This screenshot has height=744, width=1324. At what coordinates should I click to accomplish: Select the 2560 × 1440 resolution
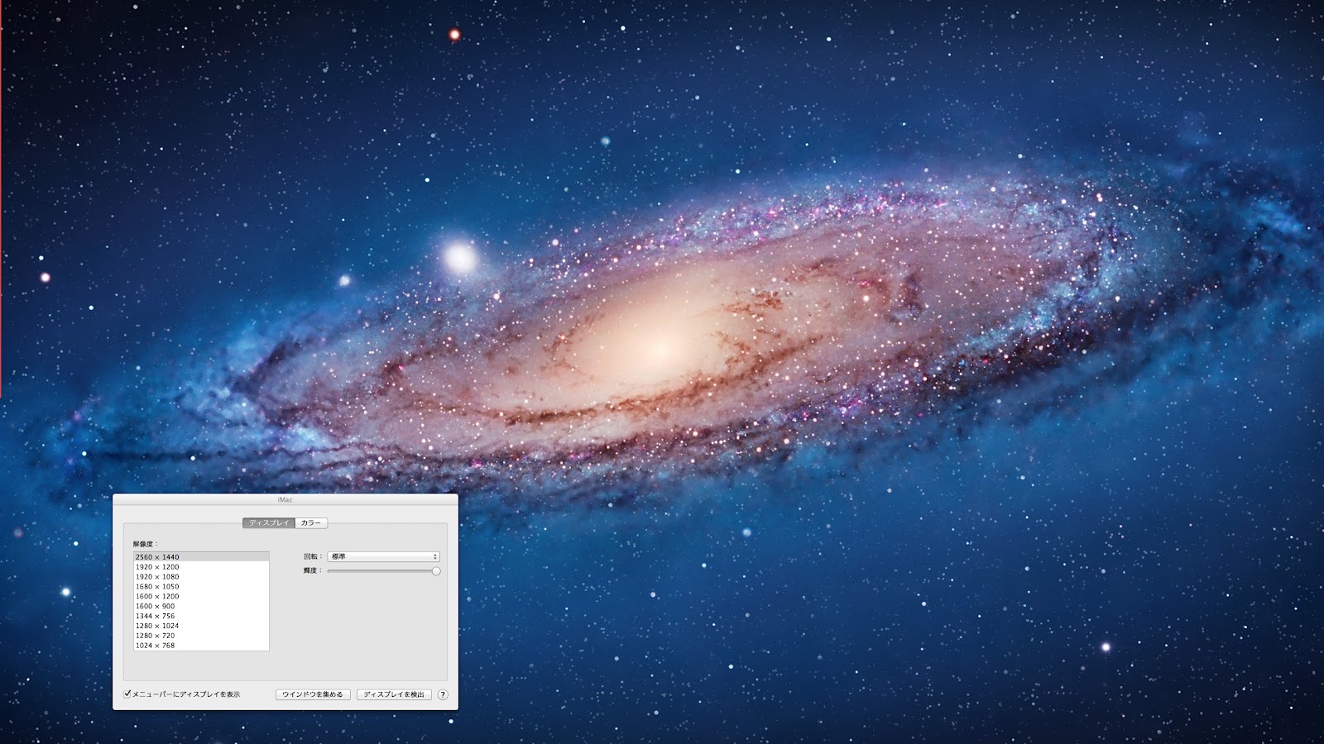point(201,557)
